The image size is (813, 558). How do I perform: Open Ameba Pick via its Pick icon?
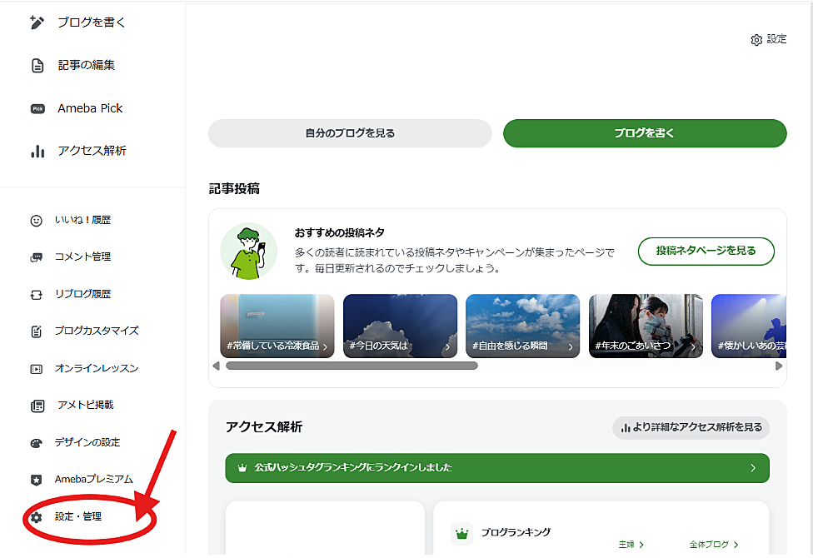(x=37, y=108)
